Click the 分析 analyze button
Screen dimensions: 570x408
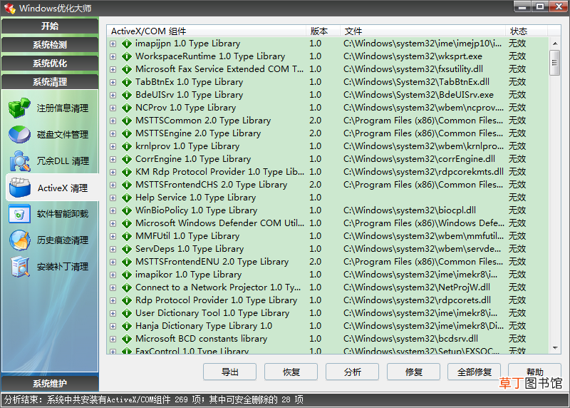point(352,372)
